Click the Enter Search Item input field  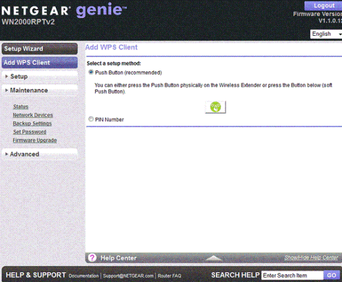(292, 275)
